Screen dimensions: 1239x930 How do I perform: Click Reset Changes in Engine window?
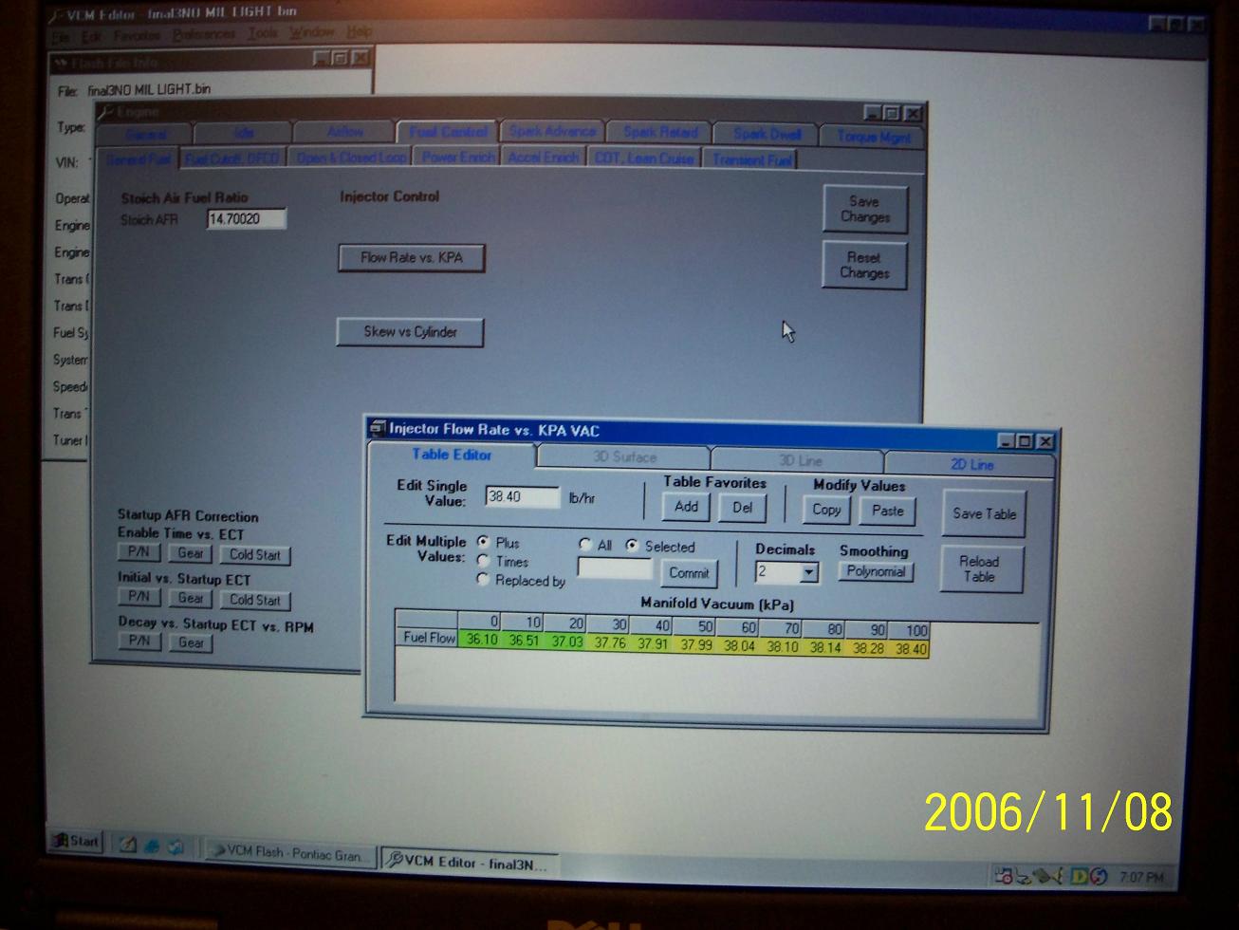pos(864,265)
